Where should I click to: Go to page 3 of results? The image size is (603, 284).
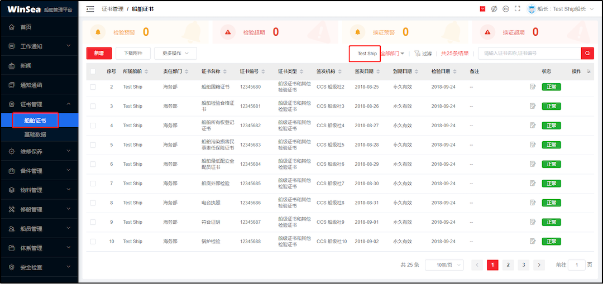523,265
